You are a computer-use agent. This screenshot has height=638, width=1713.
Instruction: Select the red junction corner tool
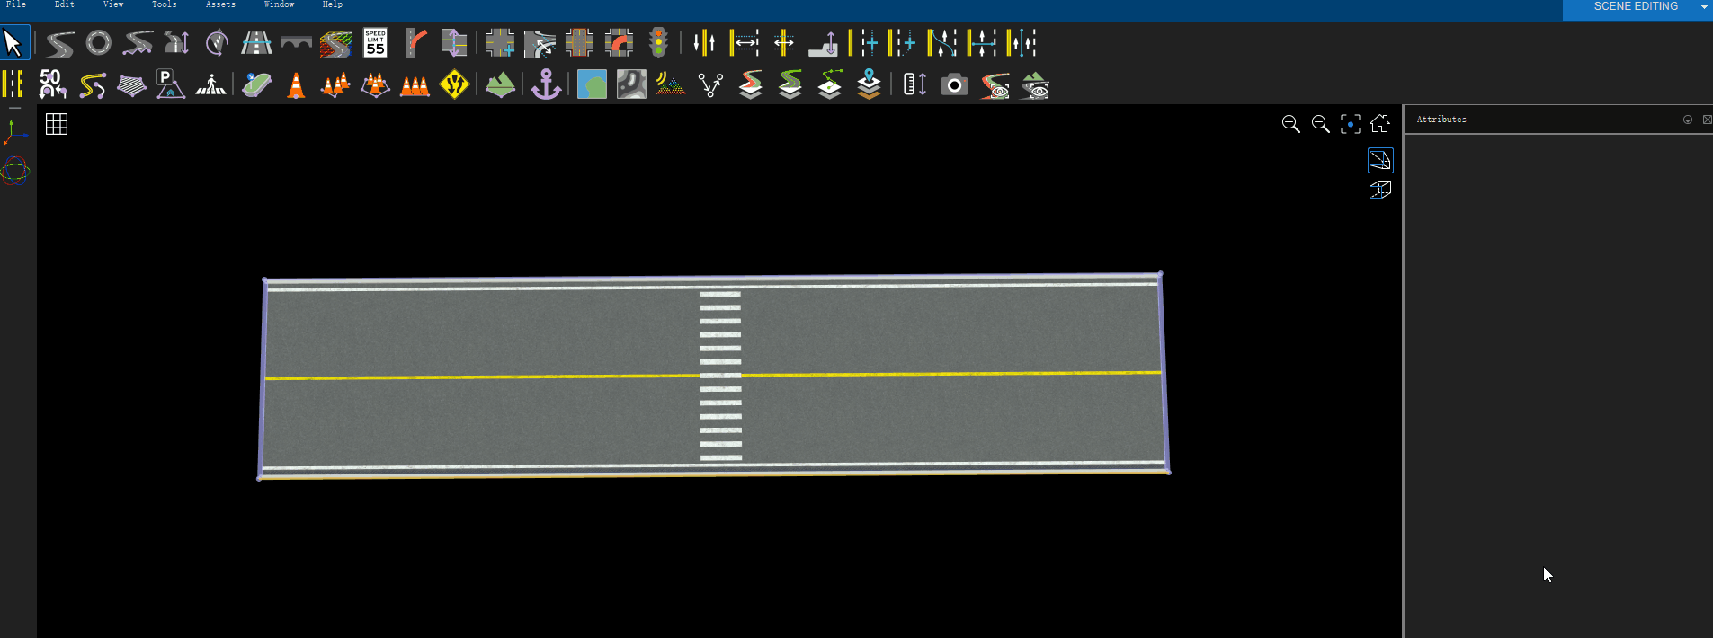[x=619, y=43]
